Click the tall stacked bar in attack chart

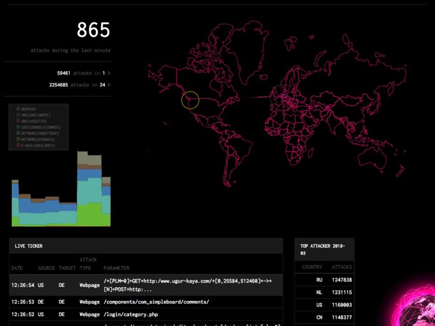(x=89, y=188)
